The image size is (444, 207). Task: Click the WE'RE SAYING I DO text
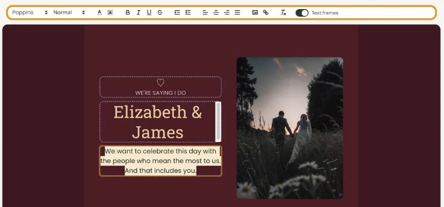click(160, 93)
